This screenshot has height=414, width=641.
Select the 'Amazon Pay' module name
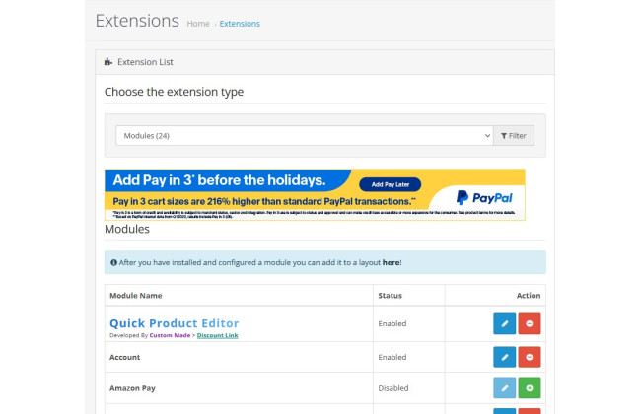132,388
